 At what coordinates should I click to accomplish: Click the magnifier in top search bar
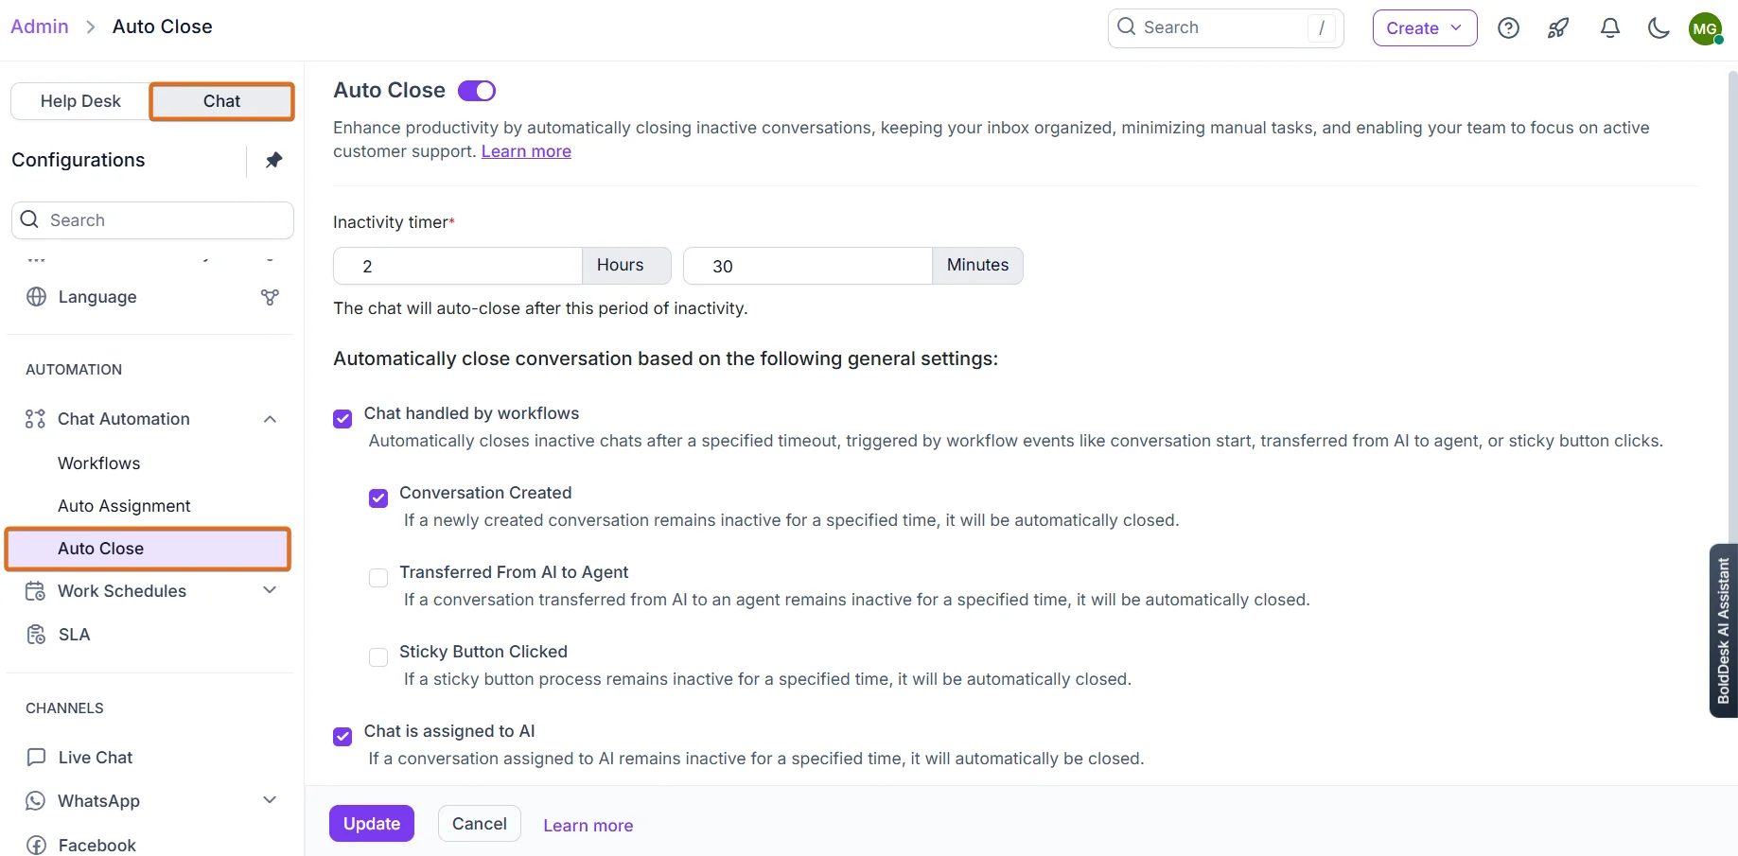[1126, 26]
